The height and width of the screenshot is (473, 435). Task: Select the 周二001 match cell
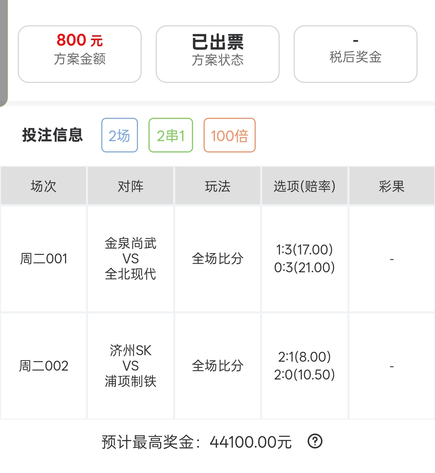pos(43,259)
